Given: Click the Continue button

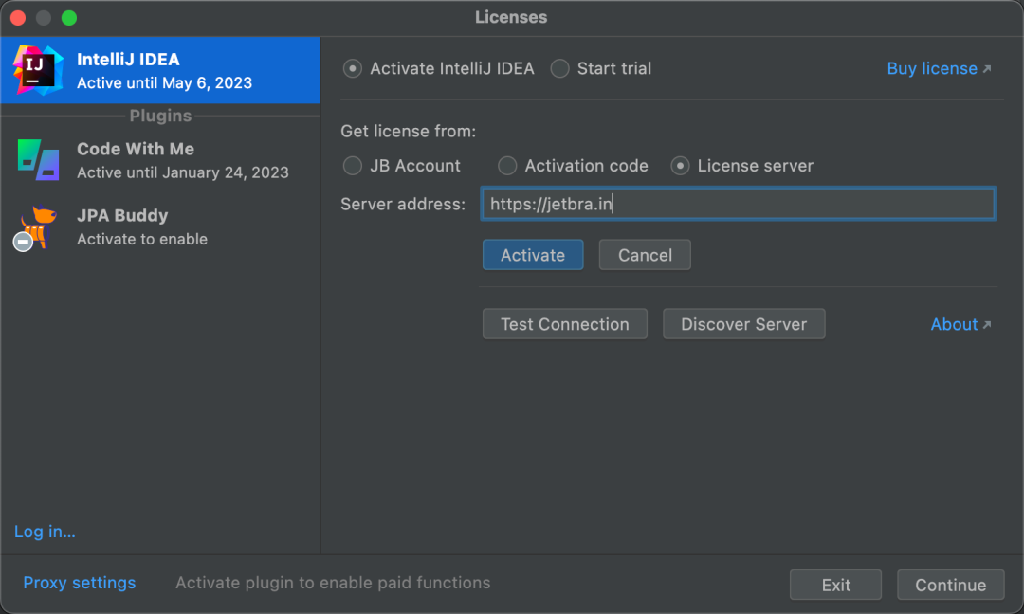Looking at the screenshot, I should tap(950, 585).
